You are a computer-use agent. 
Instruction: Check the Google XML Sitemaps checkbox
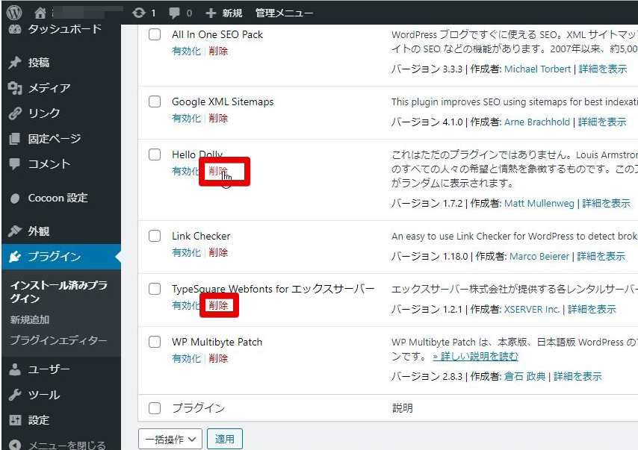tap(155, 101)
